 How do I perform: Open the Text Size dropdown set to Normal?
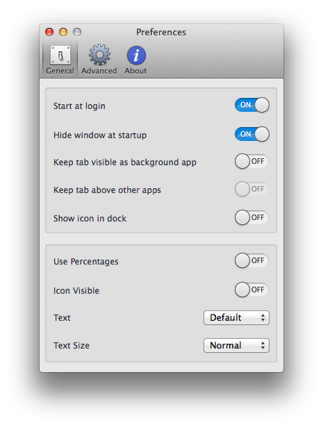[236, 345]
